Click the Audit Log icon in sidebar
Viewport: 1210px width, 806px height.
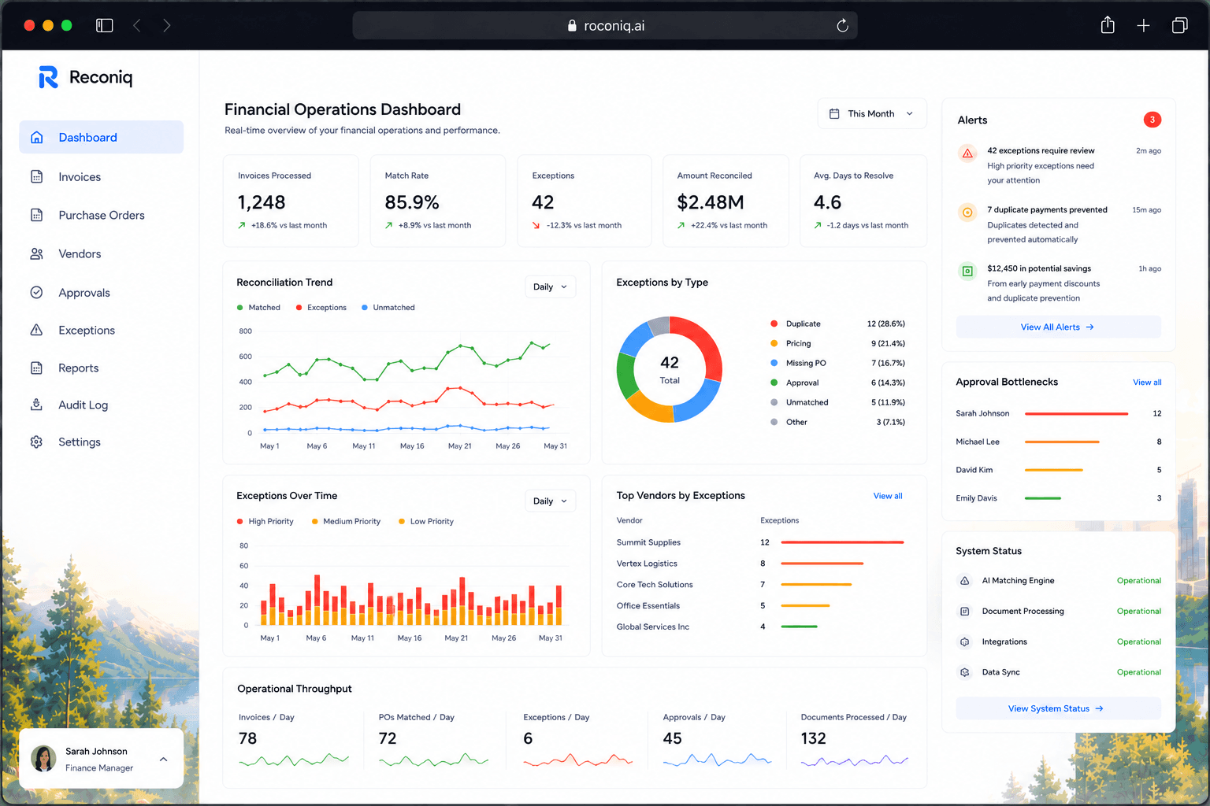(x=36, y=405)
